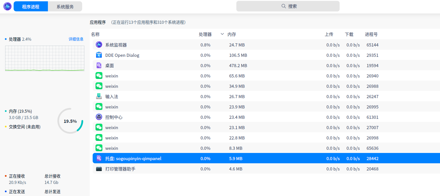Click the 打印管理器助手 printer icon
Image resolution: width=440 pixels, height=196 pixels.
(99, 169)
